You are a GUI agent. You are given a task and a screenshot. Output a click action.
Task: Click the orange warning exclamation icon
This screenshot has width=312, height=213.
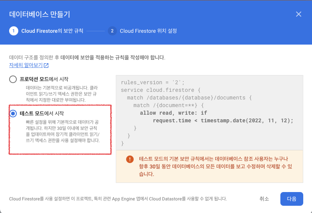pos(130,159)
